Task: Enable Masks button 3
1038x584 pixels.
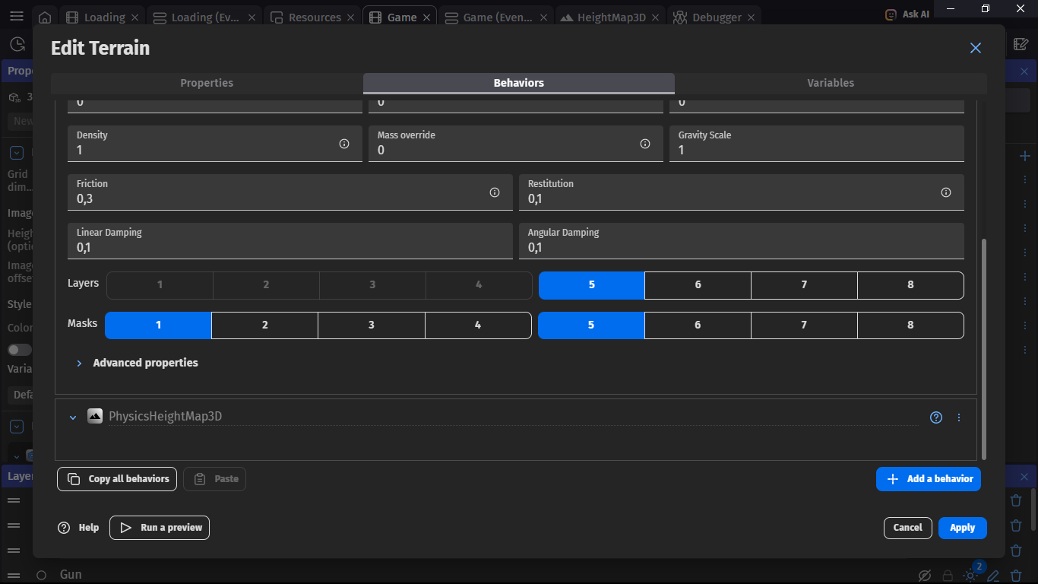Action: [371, 325]
